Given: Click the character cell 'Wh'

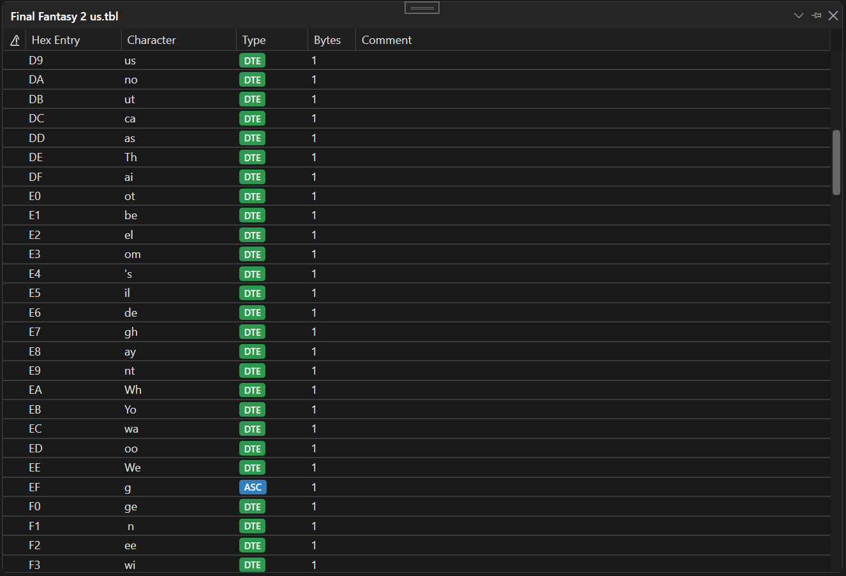Looking at the screenshot, I should pyautogui.click(x=133, y=390).
